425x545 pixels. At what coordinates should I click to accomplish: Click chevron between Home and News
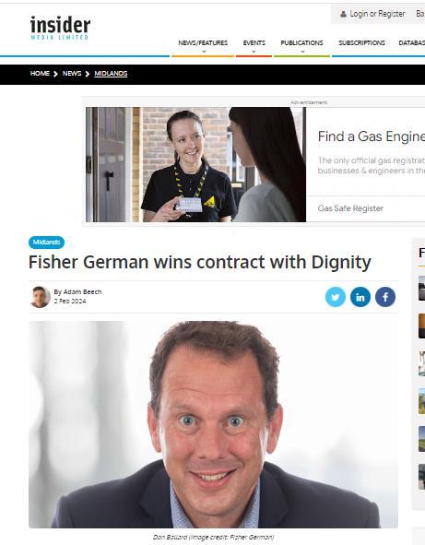[55, 74]
